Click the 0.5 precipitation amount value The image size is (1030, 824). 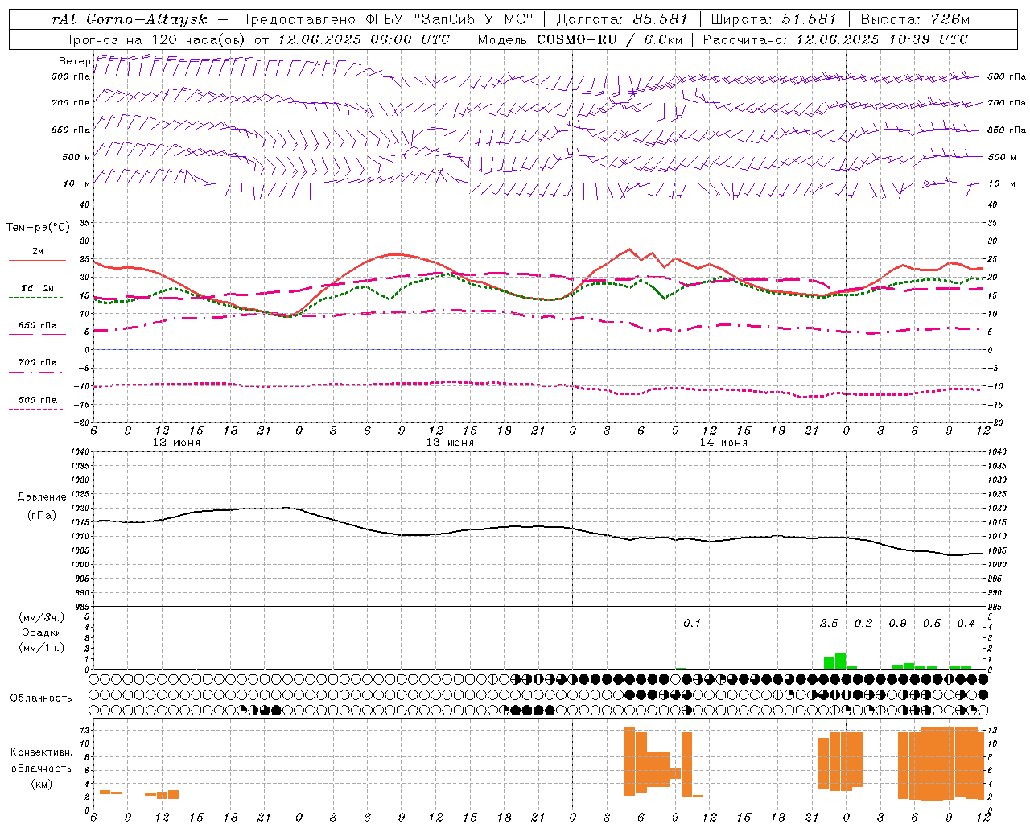[932, 624]
